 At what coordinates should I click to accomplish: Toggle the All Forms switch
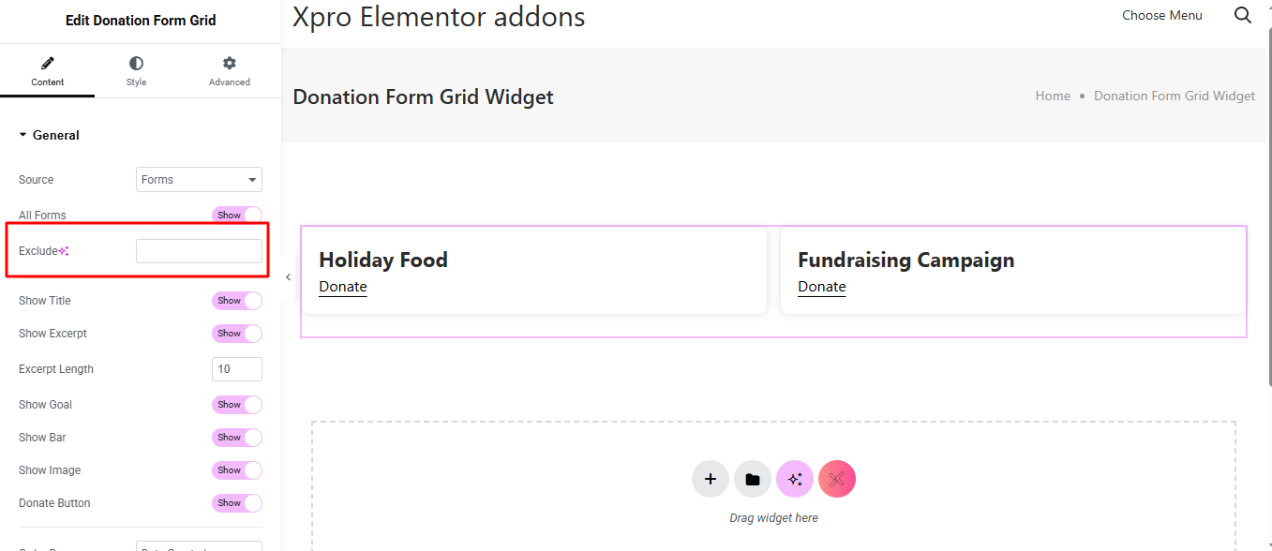[237, 216]
